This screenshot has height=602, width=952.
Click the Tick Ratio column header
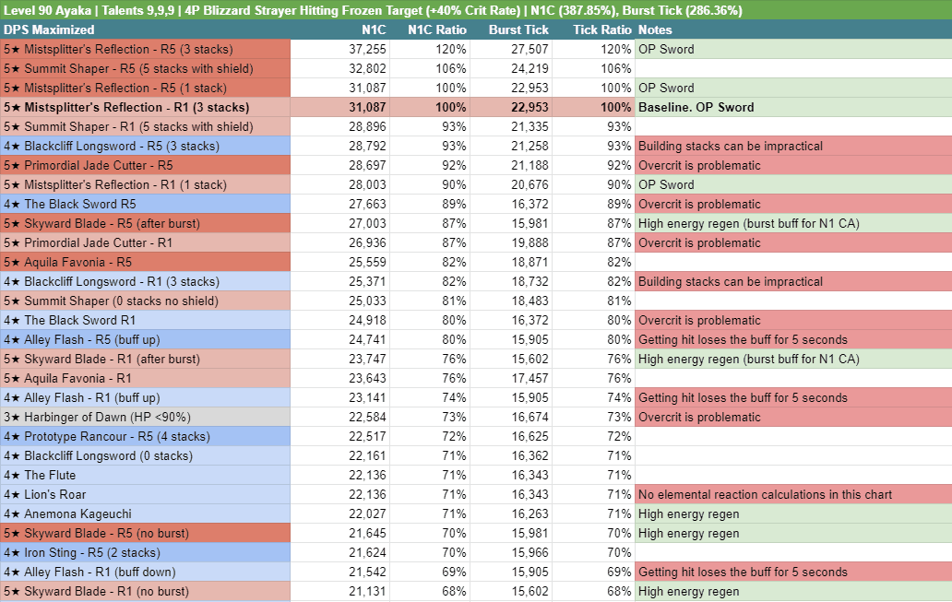point(602,30)
